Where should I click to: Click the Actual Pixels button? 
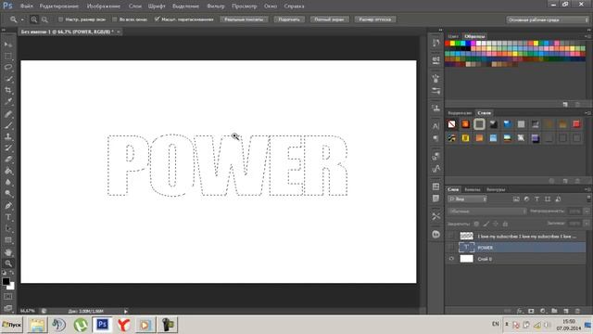pos(244,19)
